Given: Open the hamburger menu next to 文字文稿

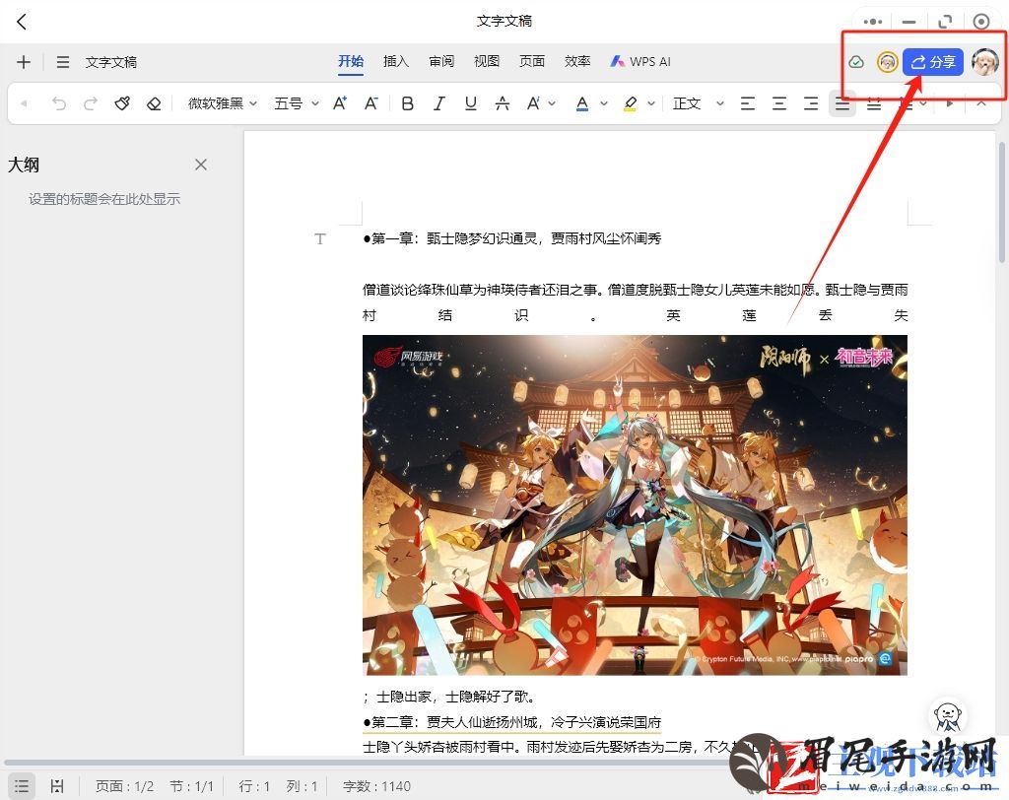Looking at the screenshot, I should (x=62, y=62).
